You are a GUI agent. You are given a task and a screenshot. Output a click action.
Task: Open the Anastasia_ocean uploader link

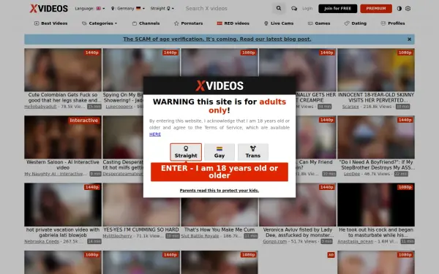(x=356, y=242)
